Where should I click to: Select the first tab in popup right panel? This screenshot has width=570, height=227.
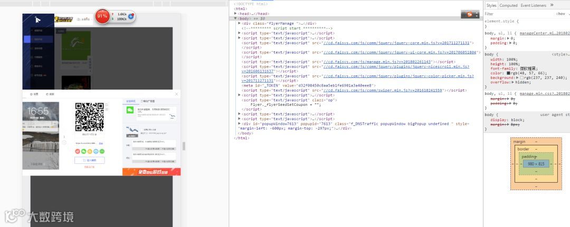pos(131,101)
